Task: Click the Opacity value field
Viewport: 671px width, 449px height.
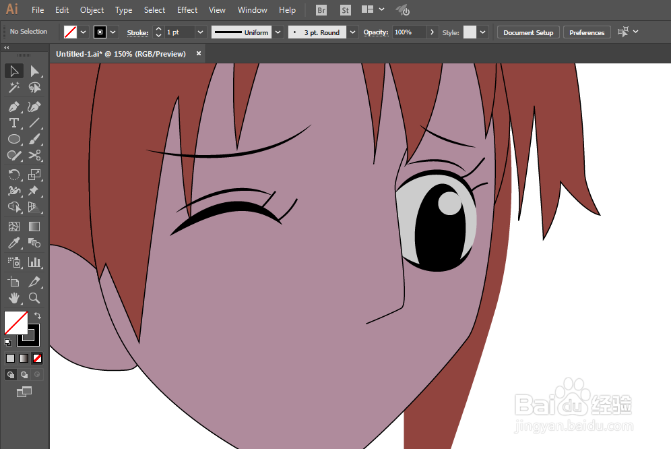Action: point(409,32)
